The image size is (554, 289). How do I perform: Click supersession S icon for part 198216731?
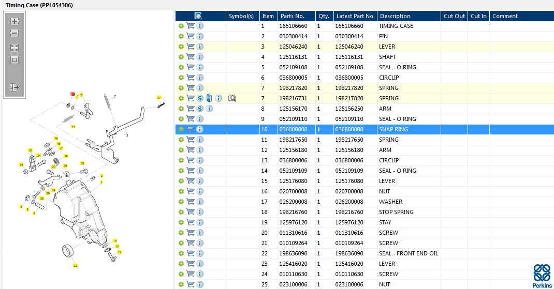[x=200, y=98]
